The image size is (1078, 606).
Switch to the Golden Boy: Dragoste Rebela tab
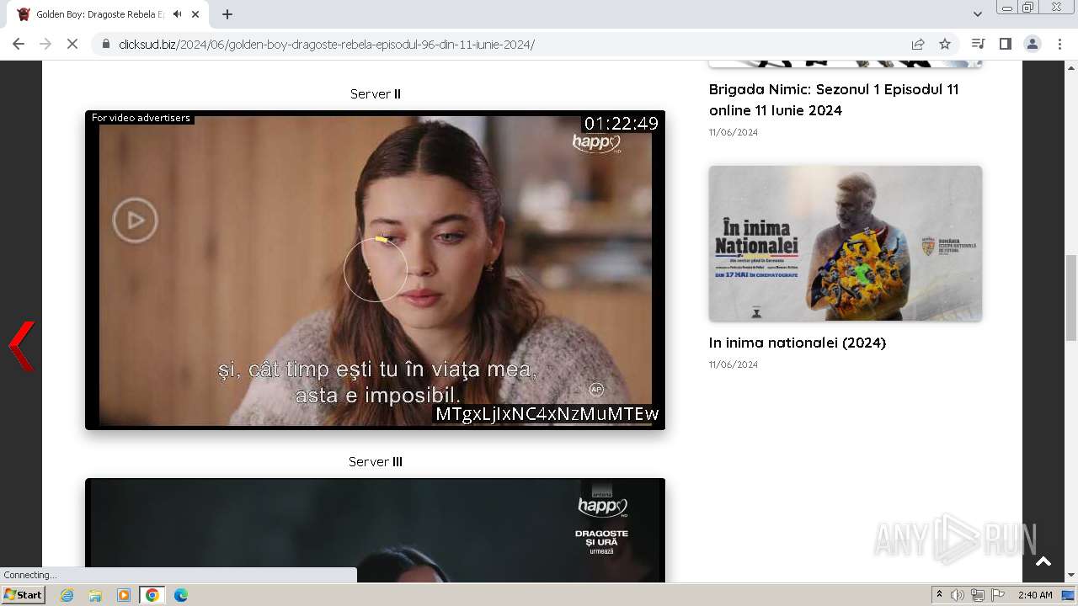[99, 14]
